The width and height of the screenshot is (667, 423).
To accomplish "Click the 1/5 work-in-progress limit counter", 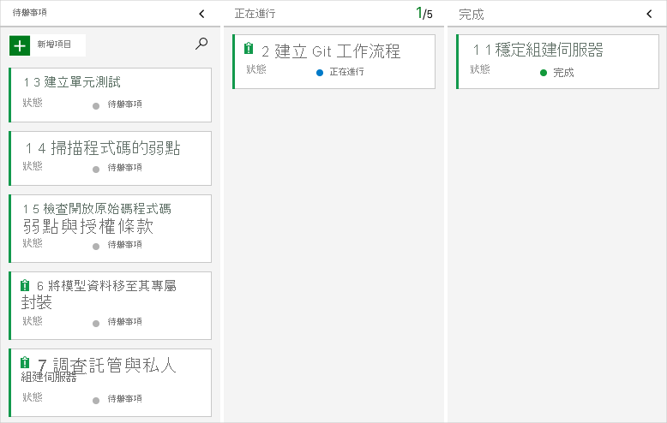I will click(424, 13).
